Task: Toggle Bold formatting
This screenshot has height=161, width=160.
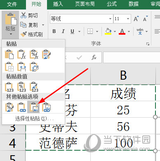Action: tap(54, 31)
